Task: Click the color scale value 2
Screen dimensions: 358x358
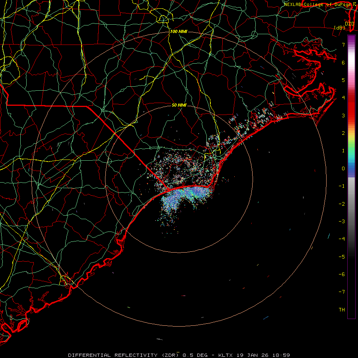Action: click(343, 133)
